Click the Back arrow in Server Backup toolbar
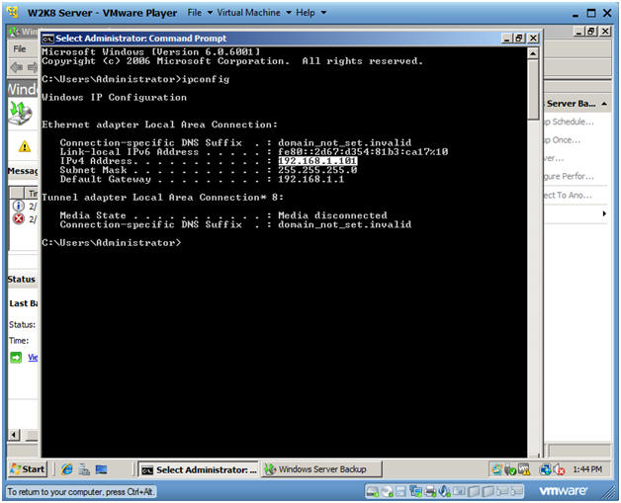621x503 pixels. (16, 67)
